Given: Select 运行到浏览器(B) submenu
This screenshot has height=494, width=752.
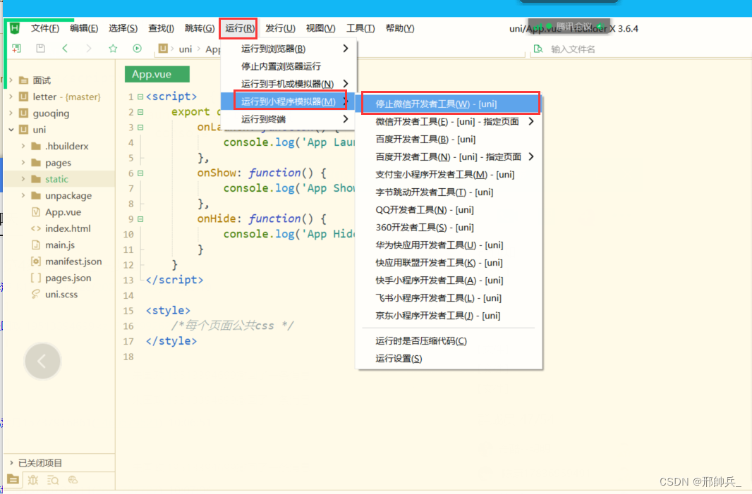Looking at the screenshot, I should 288,49.
